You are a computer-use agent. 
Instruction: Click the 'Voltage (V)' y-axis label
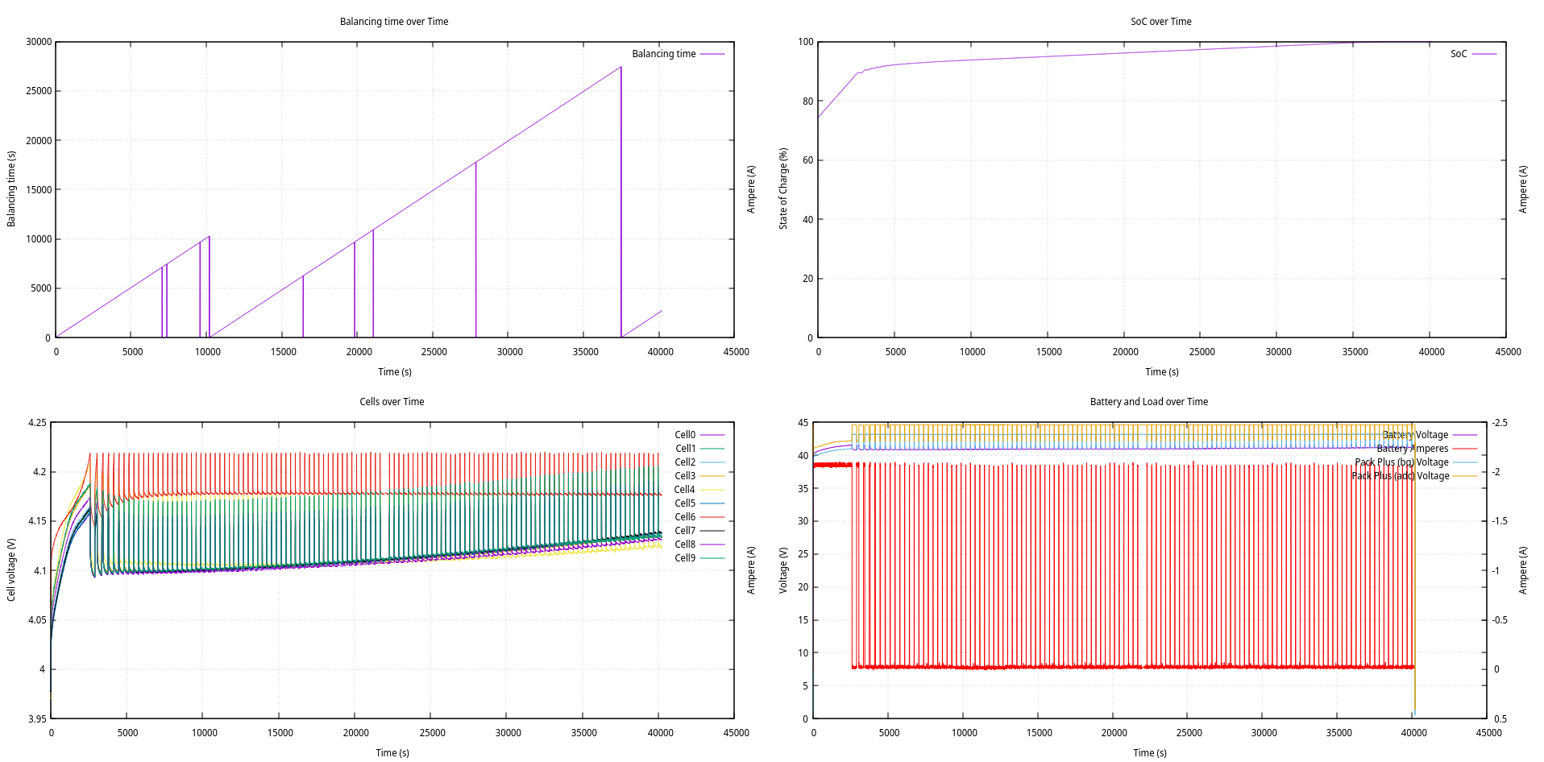tap(782, 569)
